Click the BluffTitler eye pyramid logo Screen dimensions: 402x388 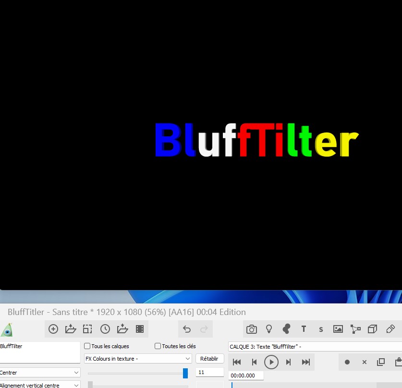(7, 329)
